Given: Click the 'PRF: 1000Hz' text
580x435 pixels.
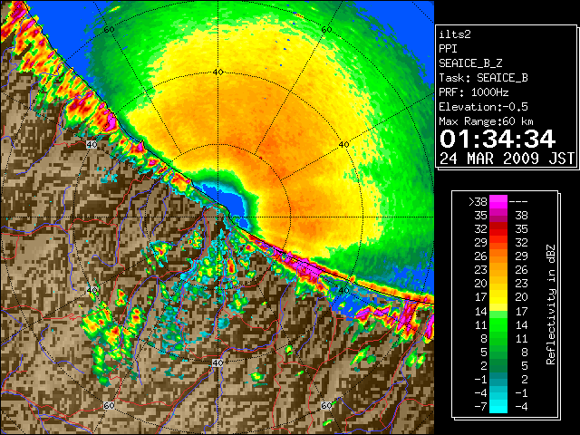Looking at the screenshot, I should (473, 92).
